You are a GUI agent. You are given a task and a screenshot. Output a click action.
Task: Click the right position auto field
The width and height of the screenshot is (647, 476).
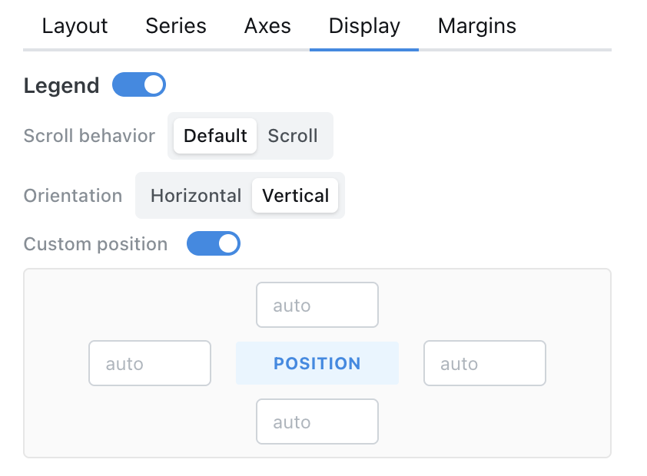point(484,364)
